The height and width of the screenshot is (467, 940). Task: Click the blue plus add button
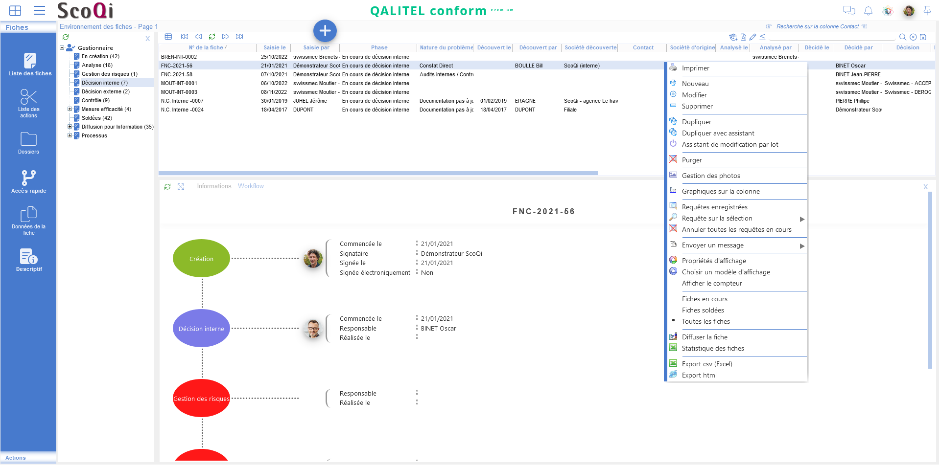pos(325,31)
